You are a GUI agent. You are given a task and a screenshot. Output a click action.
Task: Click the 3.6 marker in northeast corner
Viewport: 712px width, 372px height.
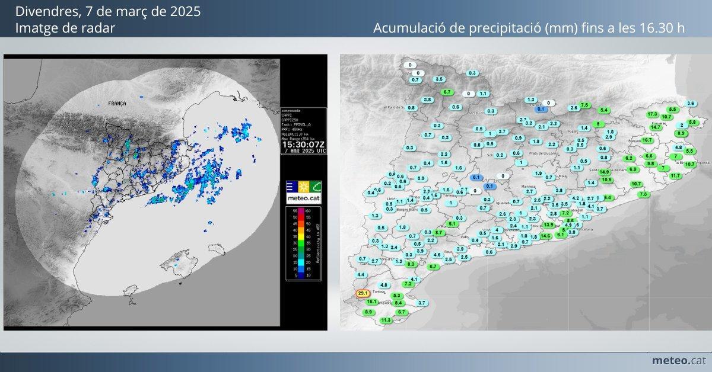click(x=691, y=104)
